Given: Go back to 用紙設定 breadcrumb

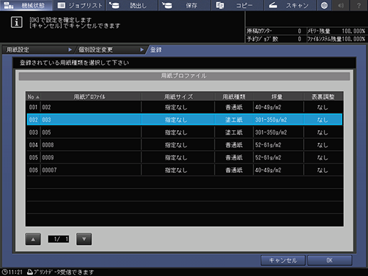Looking at the screenshot, I should point(37,50).
